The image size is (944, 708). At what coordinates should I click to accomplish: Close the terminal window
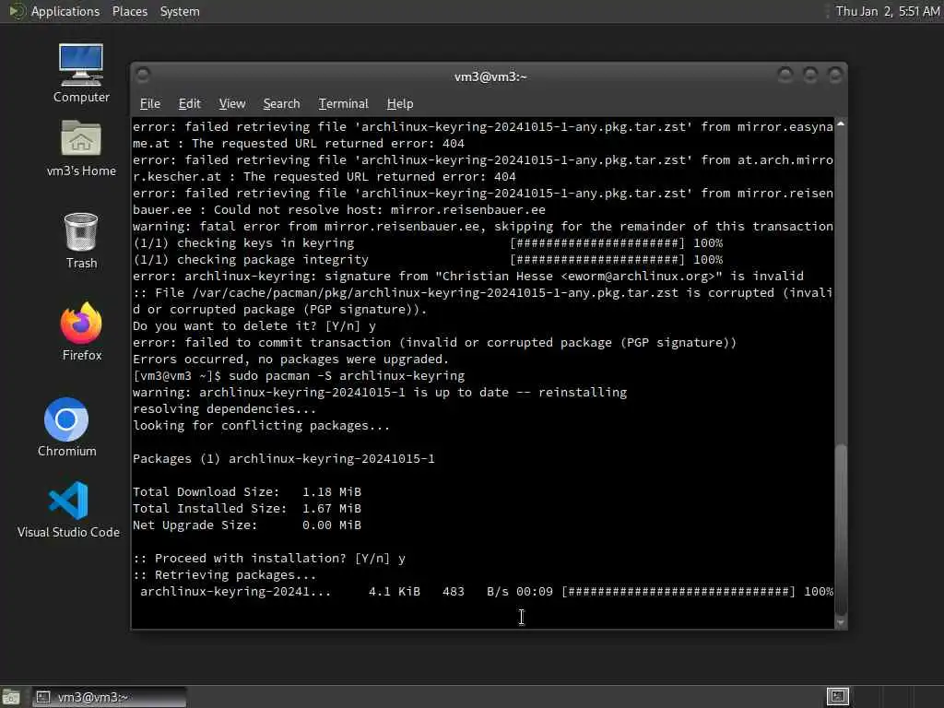[835, 75]
